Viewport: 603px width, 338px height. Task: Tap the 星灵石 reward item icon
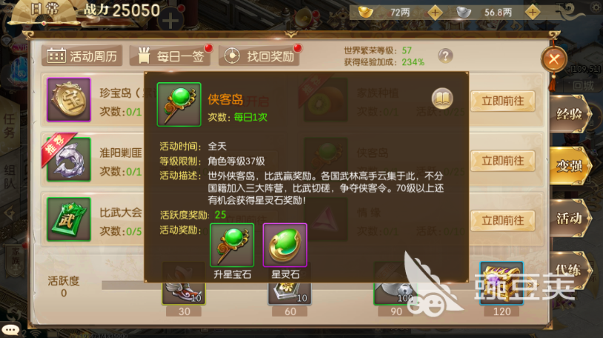pos(285,245)
